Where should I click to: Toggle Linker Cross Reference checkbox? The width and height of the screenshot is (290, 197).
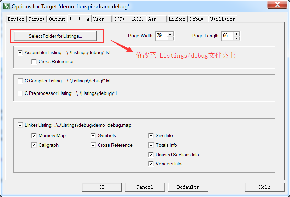click(93, 145)
